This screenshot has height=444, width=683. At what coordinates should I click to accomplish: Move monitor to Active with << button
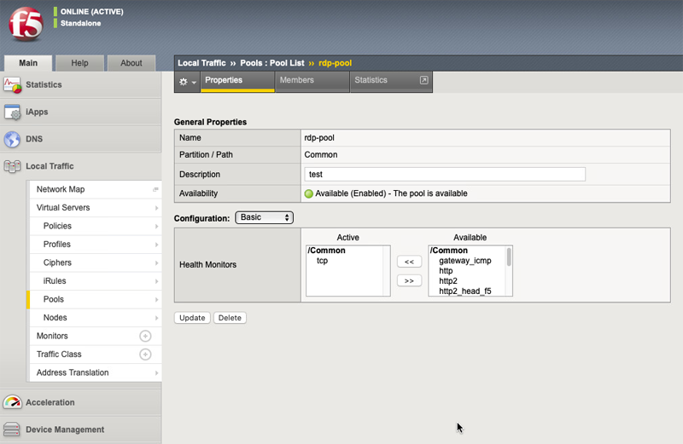pos(409,262)
